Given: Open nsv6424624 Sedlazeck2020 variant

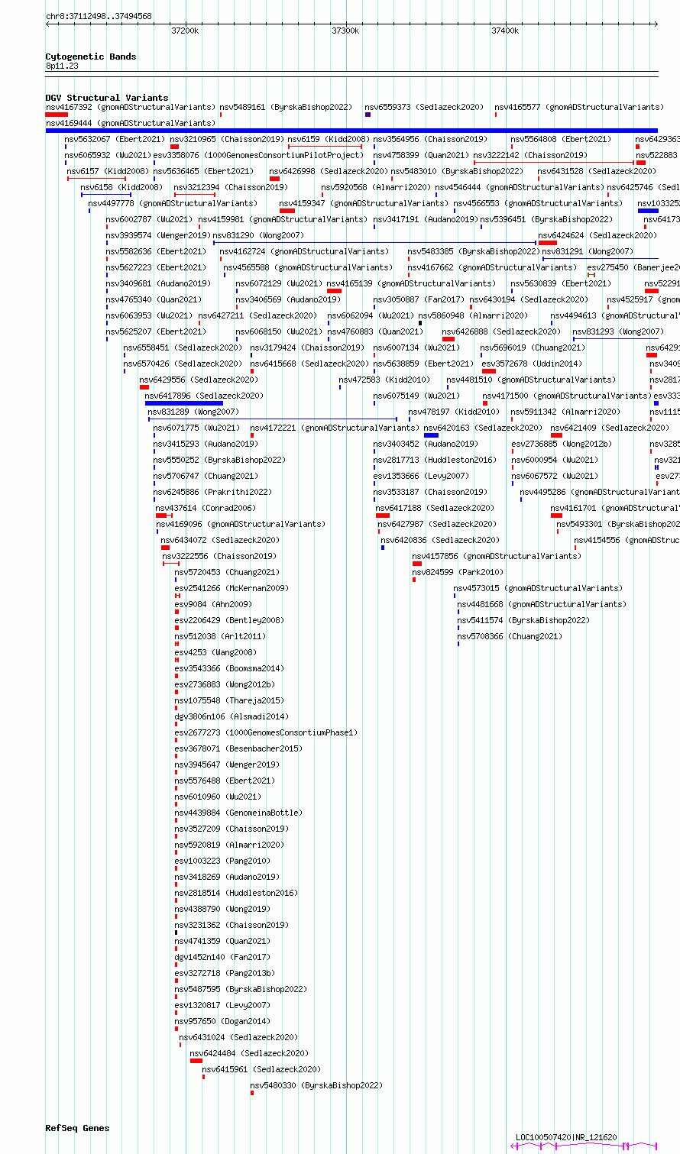Looking at the screenshot, I should [x=597, y=235].
